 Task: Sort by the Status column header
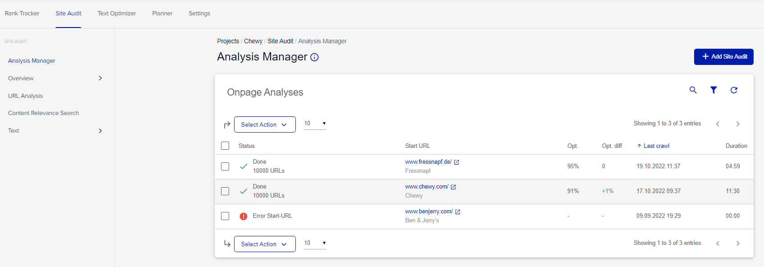(x=247, y=146)
